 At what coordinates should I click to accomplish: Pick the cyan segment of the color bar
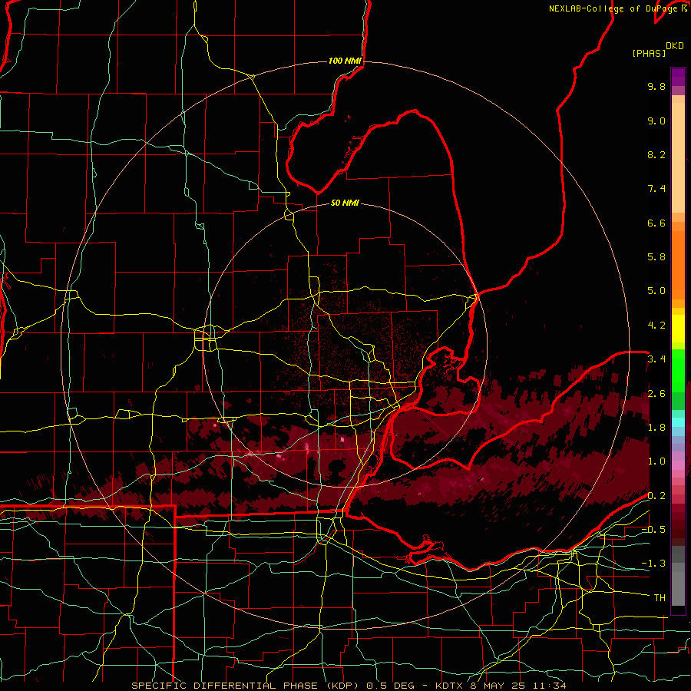[678, 422]
